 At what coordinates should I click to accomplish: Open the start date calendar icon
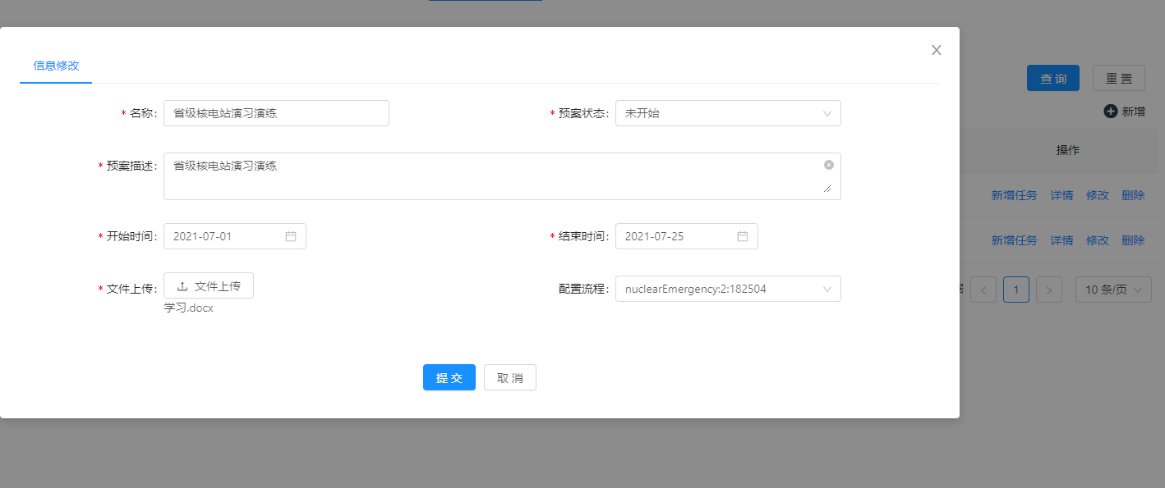coord(290,236)
